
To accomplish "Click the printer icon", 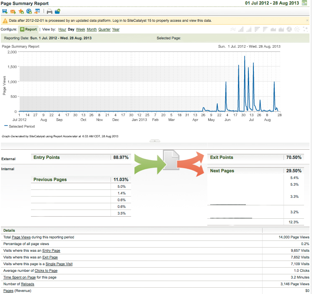I will pyautogui.click(x=49, y=12).
